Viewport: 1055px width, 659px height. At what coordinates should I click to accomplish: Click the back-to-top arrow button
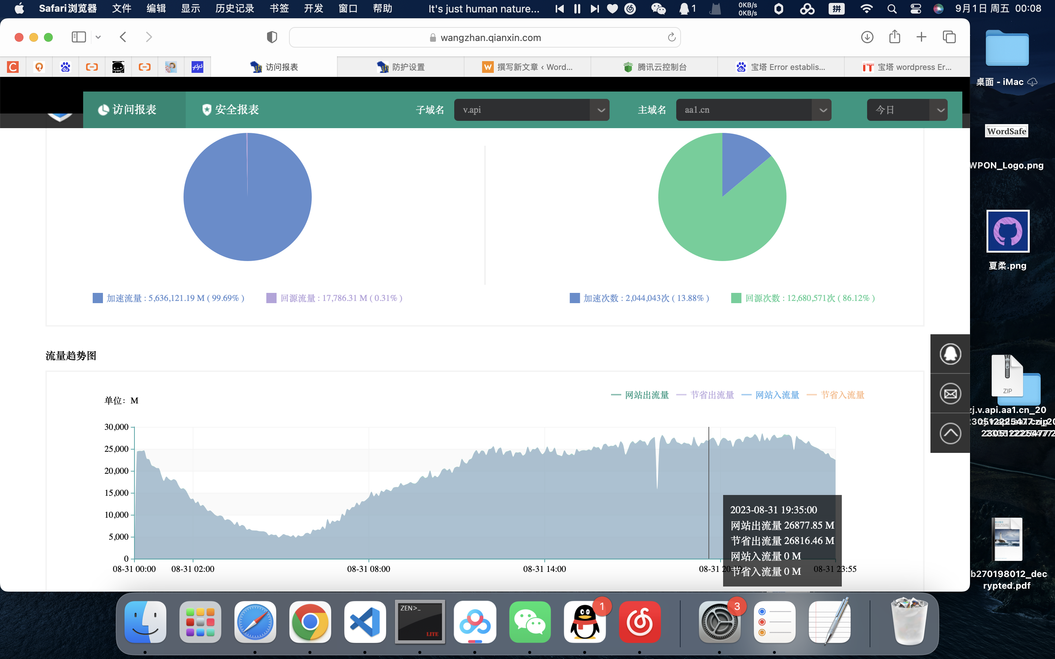pyautogui.click(x=950, y=433)
